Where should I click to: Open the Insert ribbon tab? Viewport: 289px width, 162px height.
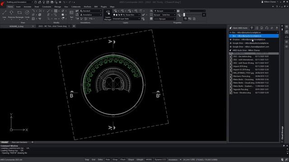pos(18,7)
